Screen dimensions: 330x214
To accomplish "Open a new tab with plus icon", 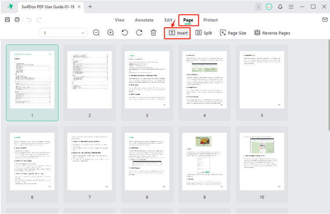I will (x=90, y=7).
